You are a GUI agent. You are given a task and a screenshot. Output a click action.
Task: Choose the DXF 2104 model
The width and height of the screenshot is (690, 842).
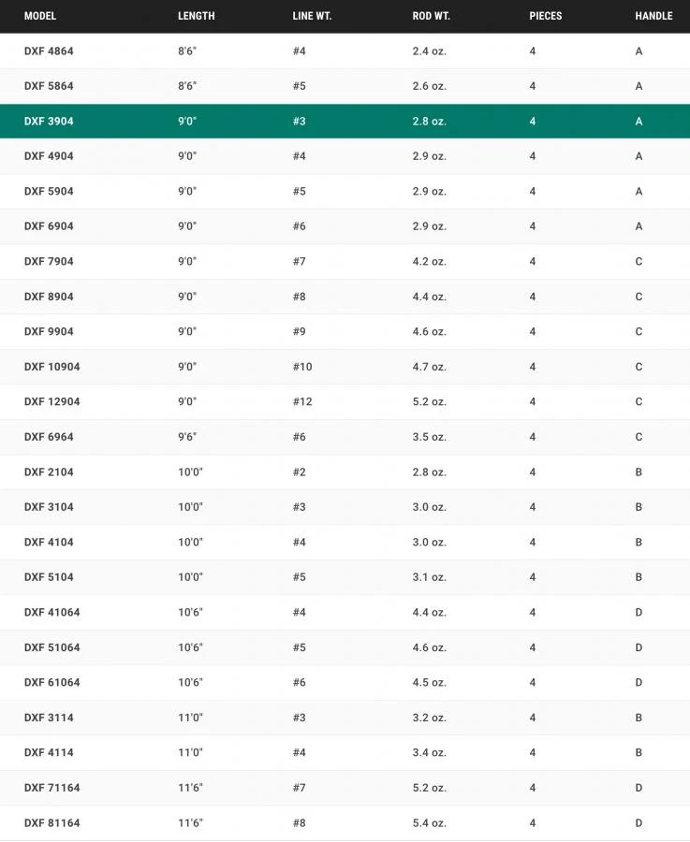pyautogui.click(x=49, y=472)
